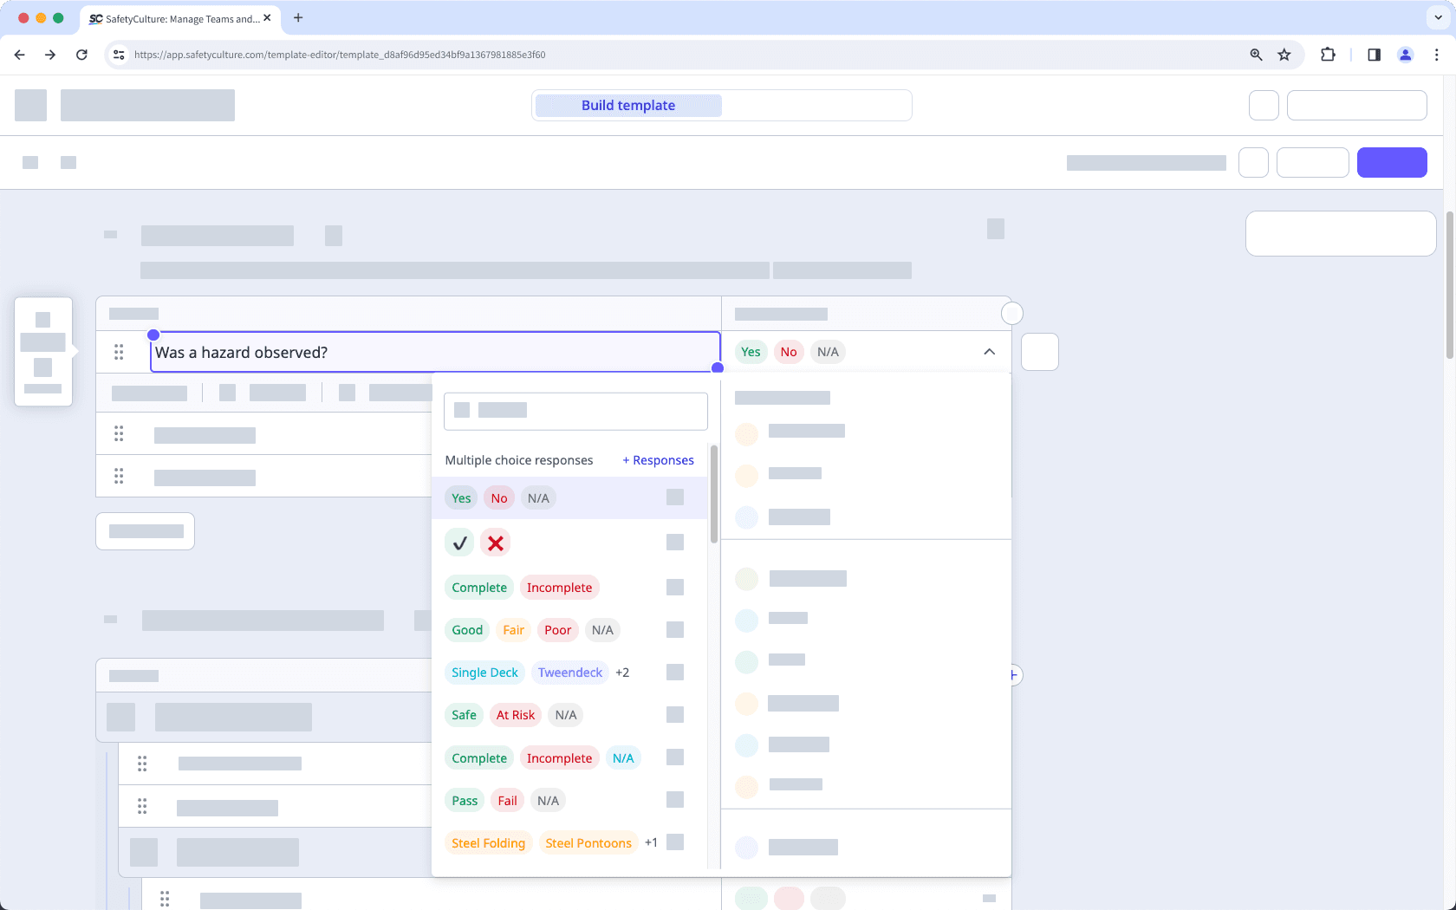Collapse the responses dropdown with the chevron
The height and width of the screenshot is (910, 1456).
point(989,352)
